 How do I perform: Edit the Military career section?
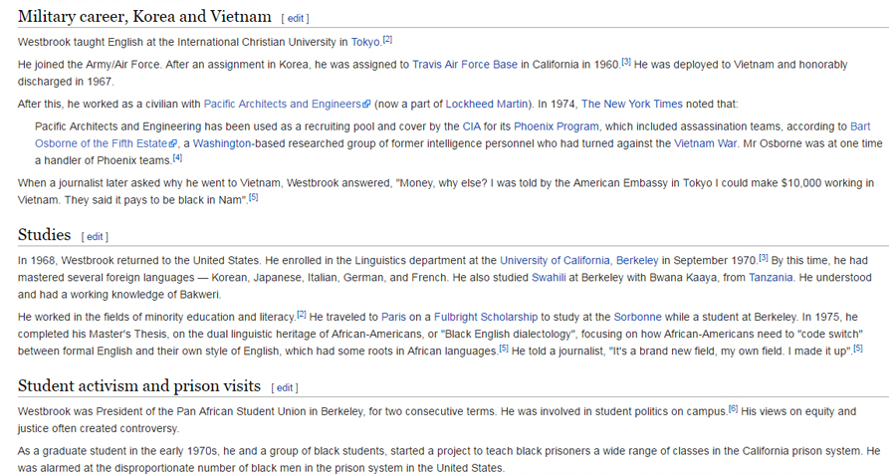(x=295, y=18)
